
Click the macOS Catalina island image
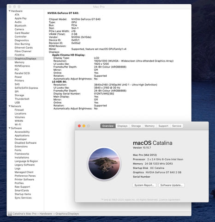[104, 164]
